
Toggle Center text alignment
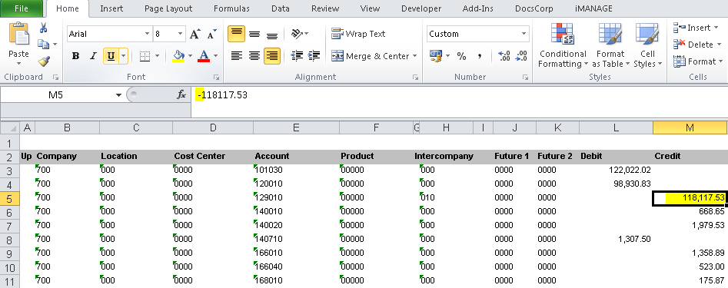click(254, 56)
